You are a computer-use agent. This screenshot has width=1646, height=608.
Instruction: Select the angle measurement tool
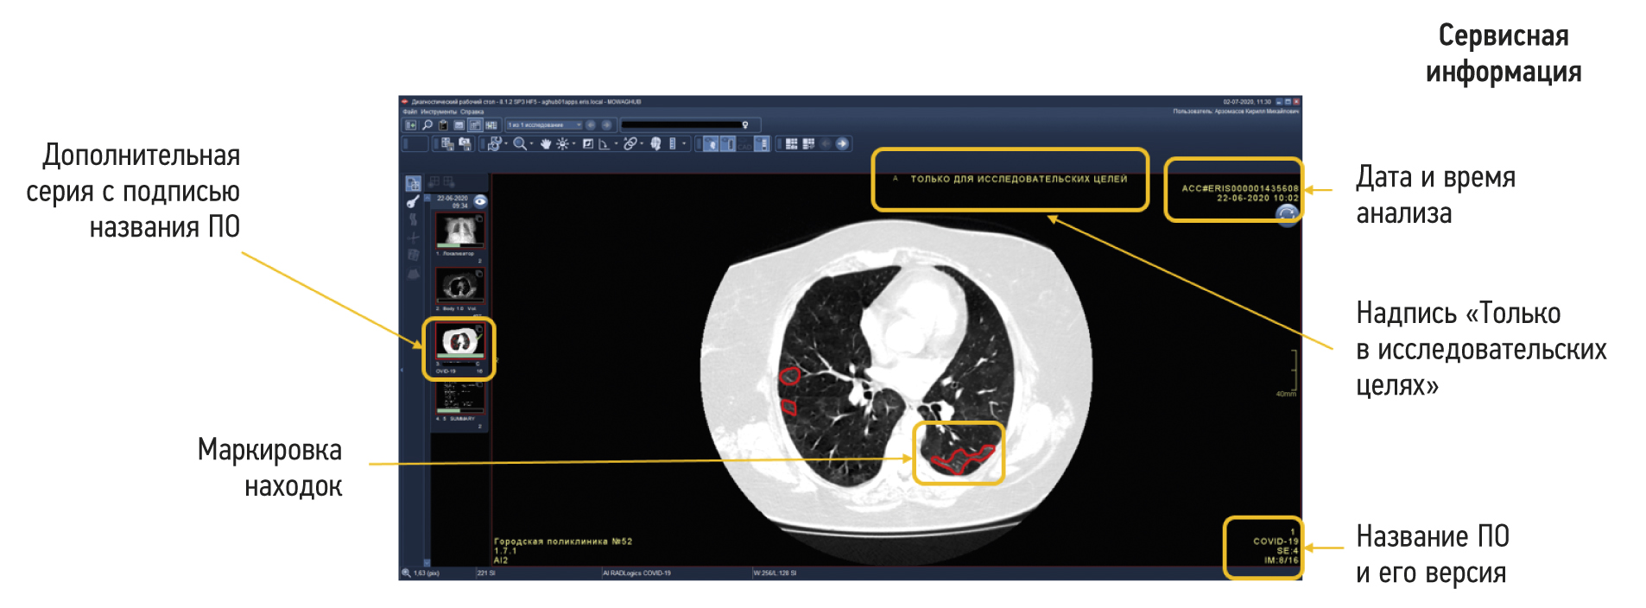click(x=604, y=144)
